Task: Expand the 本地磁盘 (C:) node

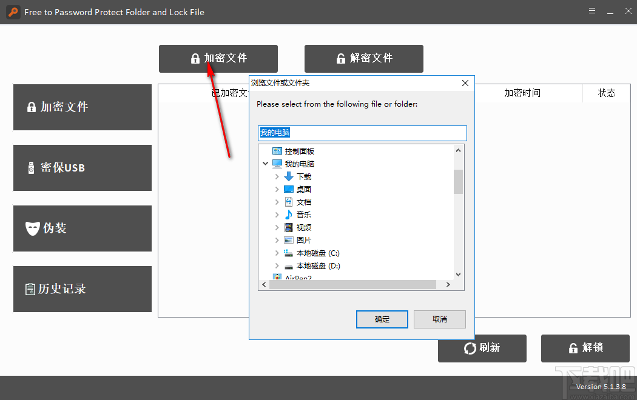Action: tap(277, 253)
